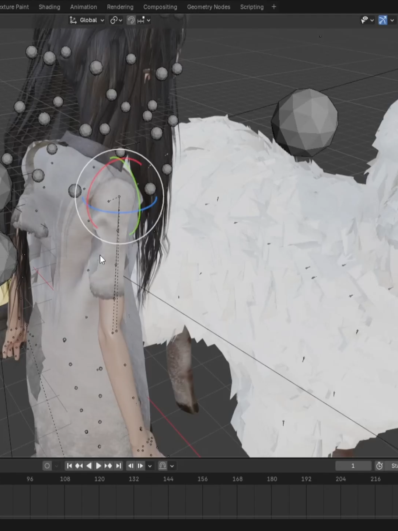The width and height of the screenshot is (398, 531).
Task: Jump to previous keyframe
Action: [x=79, y=466]
